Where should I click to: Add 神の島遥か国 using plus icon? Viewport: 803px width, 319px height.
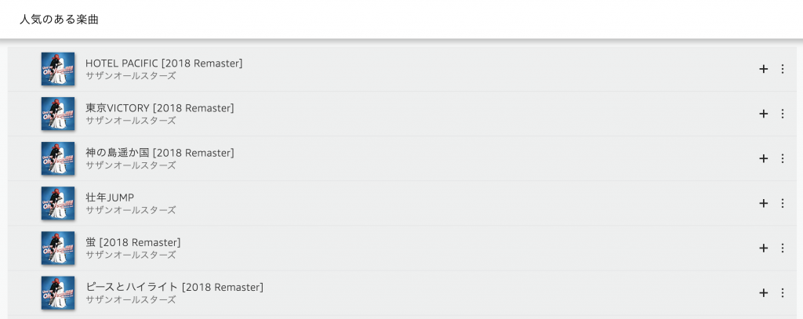(x=763, y=158)
